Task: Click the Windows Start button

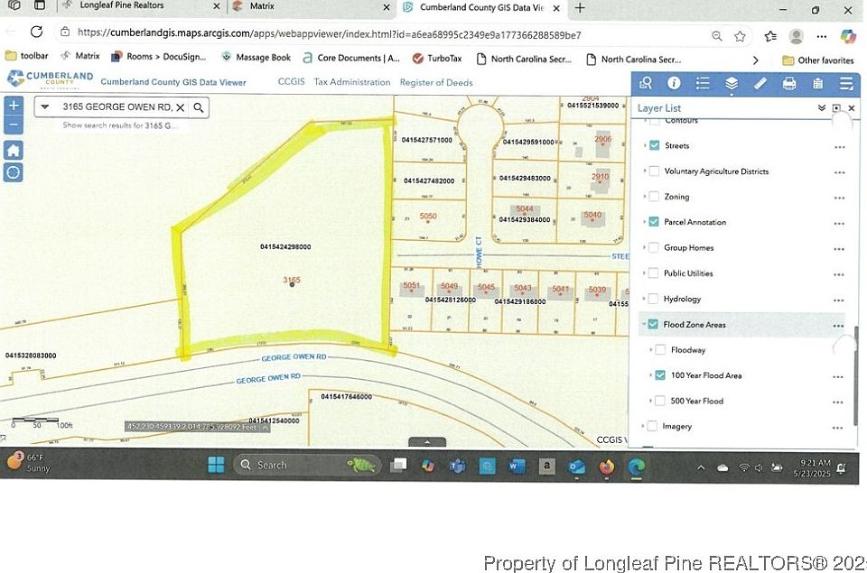Action: tap(216, 465)
